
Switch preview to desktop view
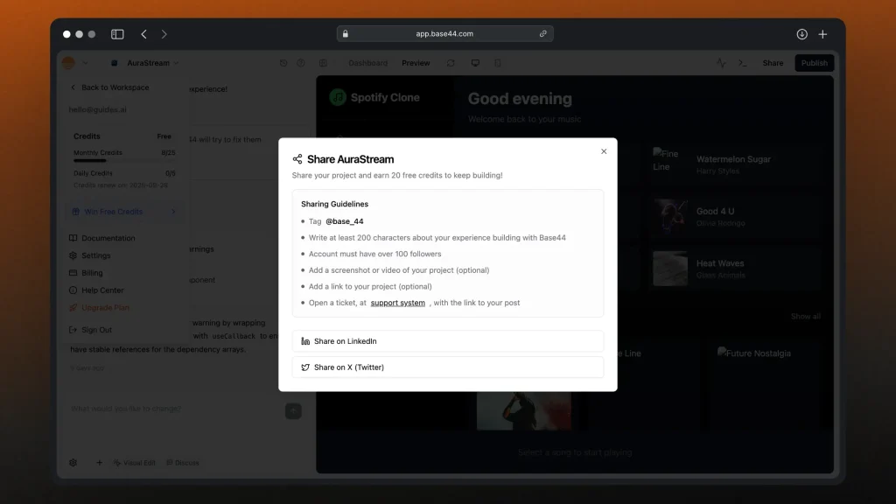[475, 63]
